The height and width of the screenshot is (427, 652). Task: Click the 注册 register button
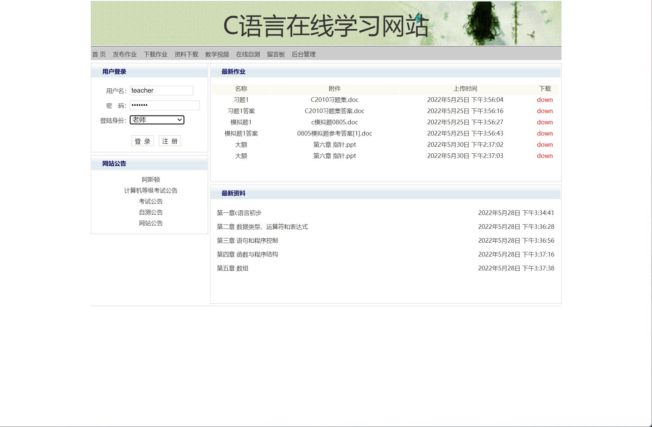pos(170,140)
